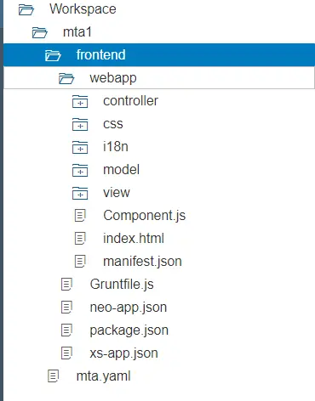Open index.html file name

pos(134,239)
